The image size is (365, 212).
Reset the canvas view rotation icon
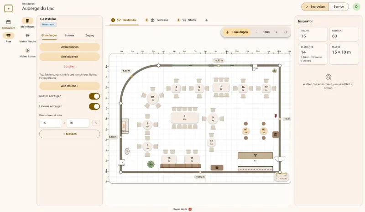point(286,32)
